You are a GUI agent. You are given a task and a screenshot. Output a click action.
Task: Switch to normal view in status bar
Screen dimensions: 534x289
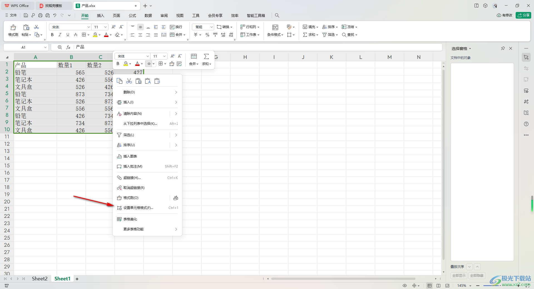point(430,285)
